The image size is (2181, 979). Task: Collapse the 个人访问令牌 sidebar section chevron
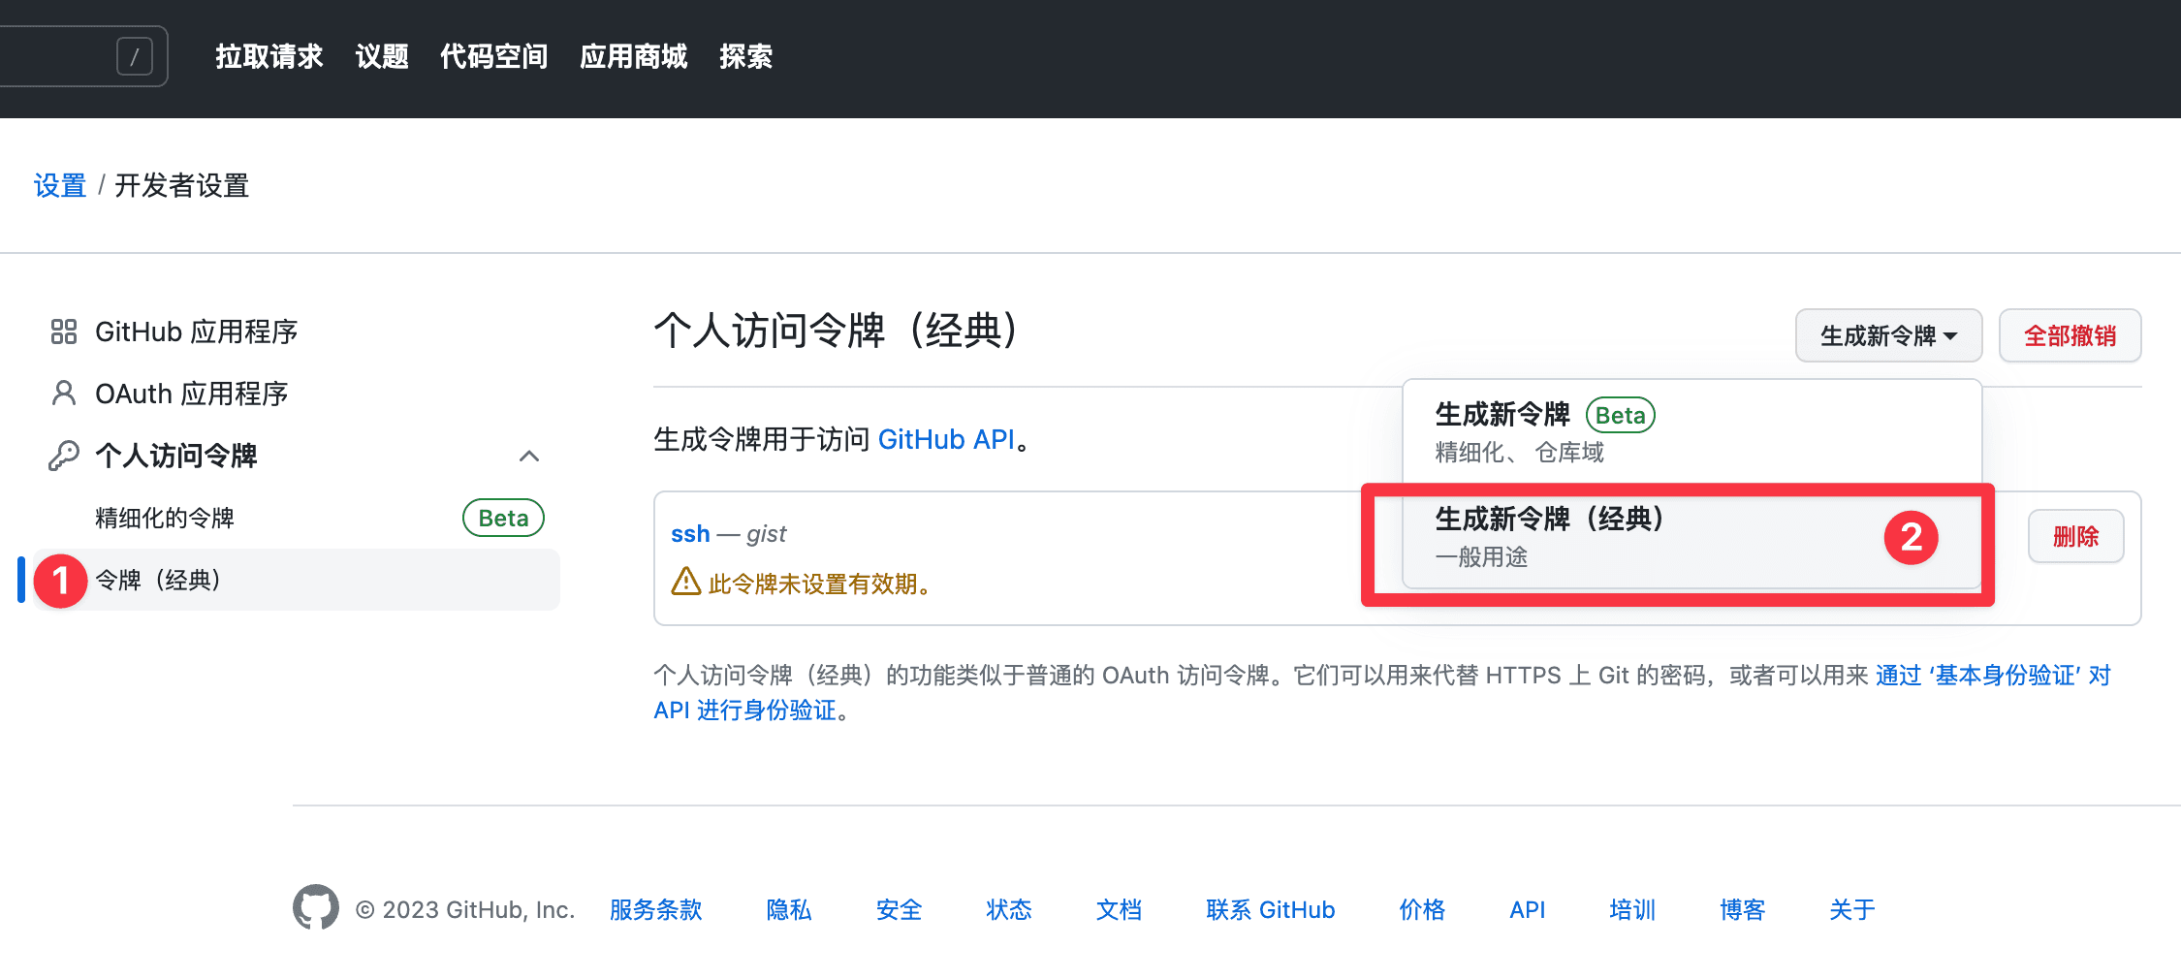[529, 456]
